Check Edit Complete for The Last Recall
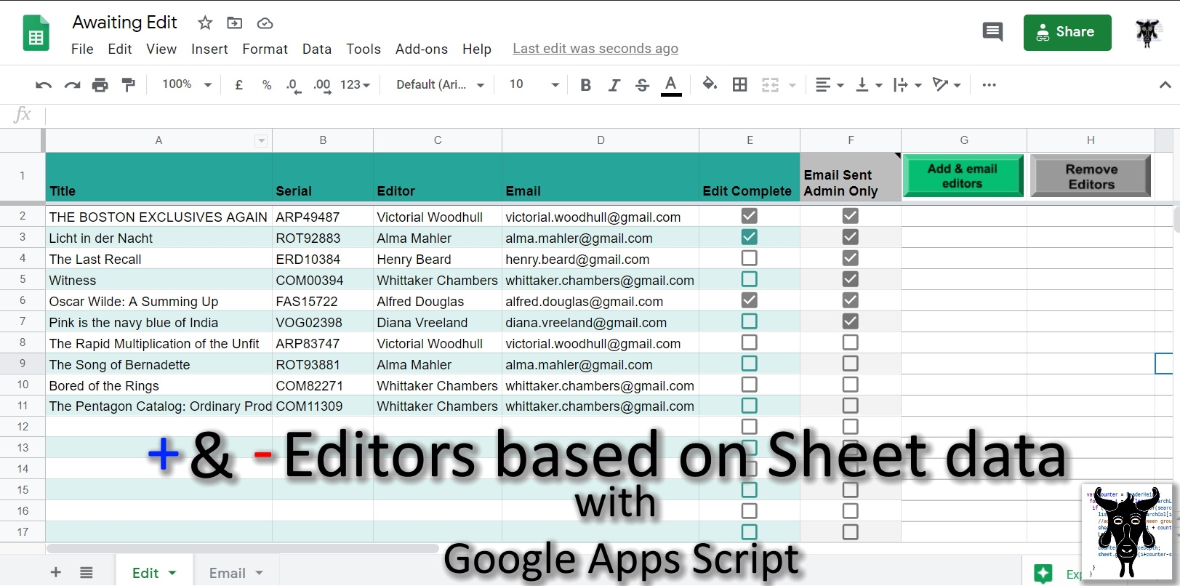Viewport: 1180px width, 586px height. coord(749,258)
